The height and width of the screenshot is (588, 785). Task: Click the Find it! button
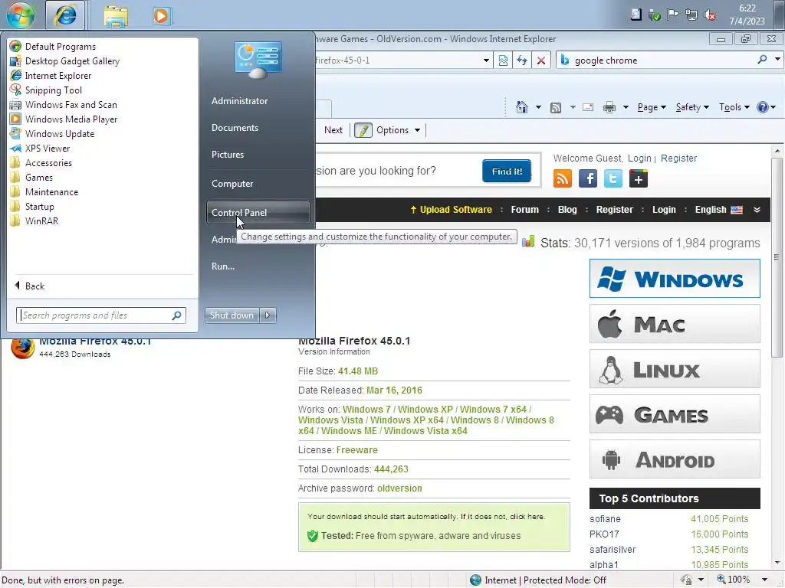pos(507,171)
